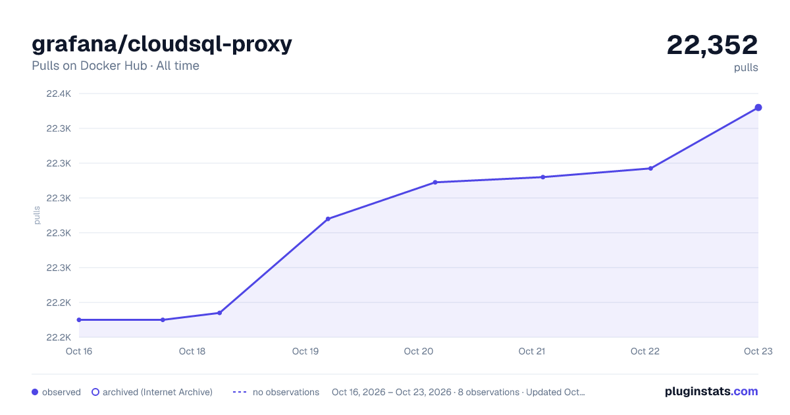This screenshot has width=790, height=415.
Task: Click the Oct 19 x-axis label
Action: point(305,351)
